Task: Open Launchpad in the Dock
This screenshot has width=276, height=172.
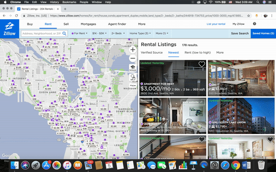Action: coord(35,165)
